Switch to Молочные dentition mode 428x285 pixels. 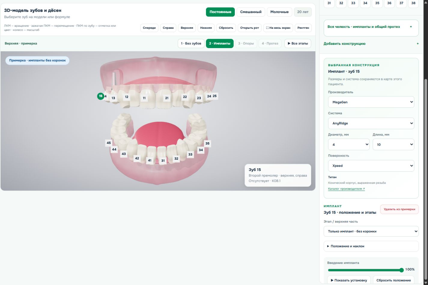tap(279, 12)
